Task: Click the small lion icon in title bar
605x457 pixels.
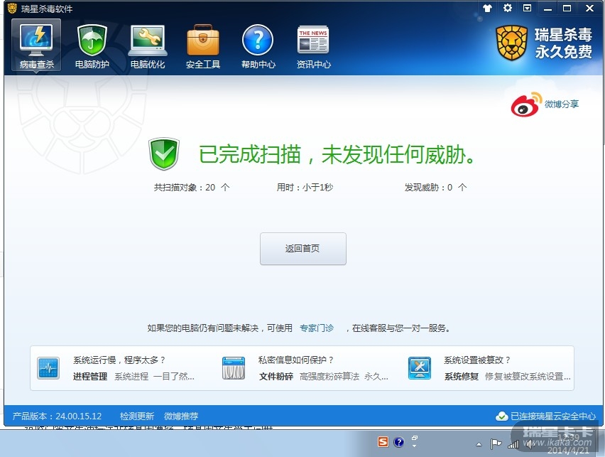Action: coord(12,8)
